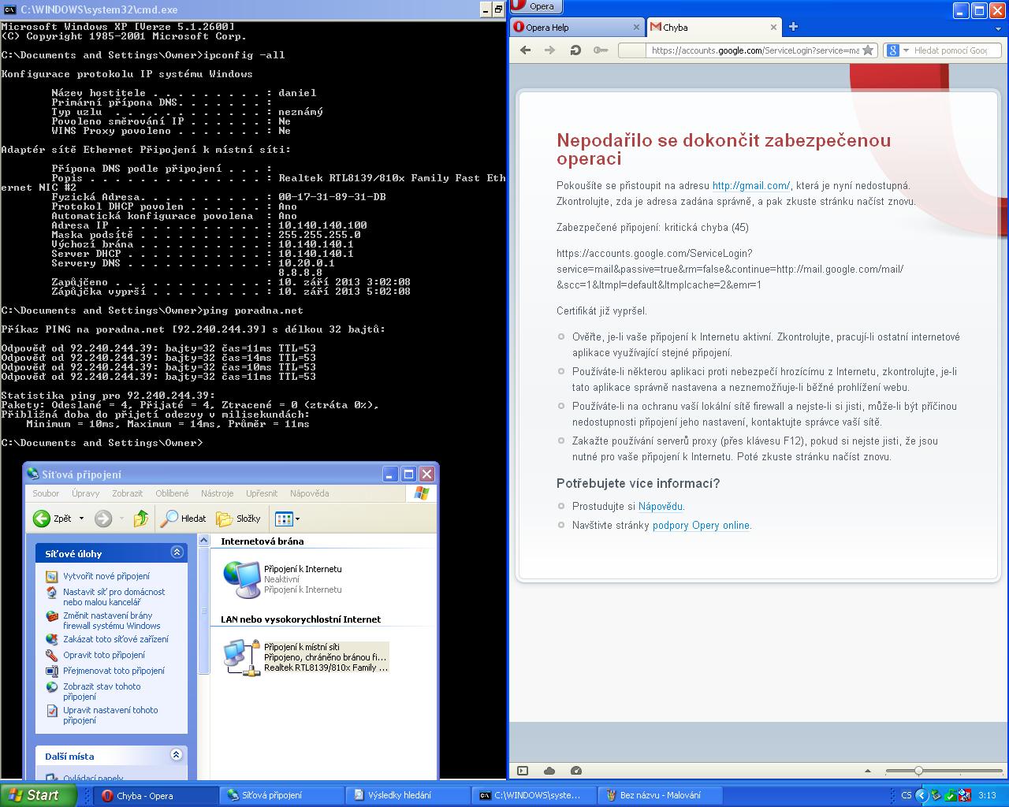Switch to Chyba - Opera taskbar button

coord(156,795)
